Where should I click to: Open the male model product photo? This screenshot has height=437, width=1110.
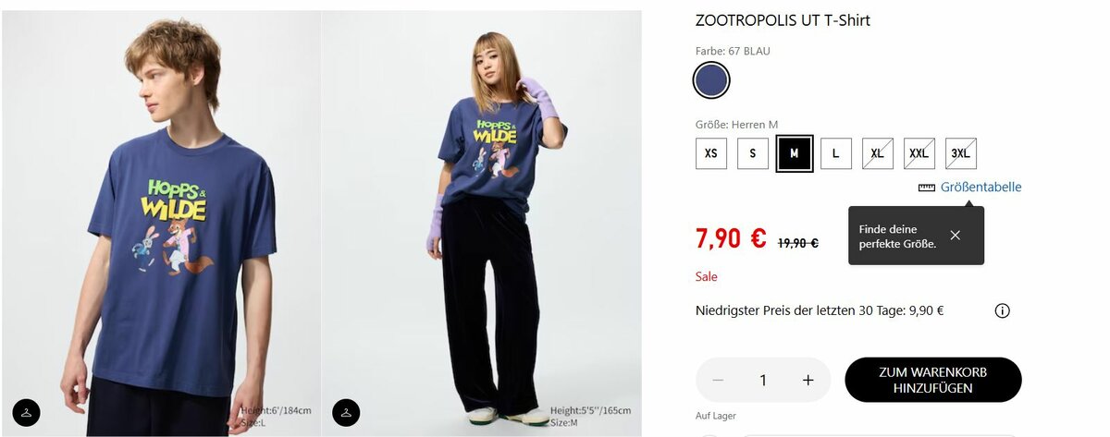(161, 222)
